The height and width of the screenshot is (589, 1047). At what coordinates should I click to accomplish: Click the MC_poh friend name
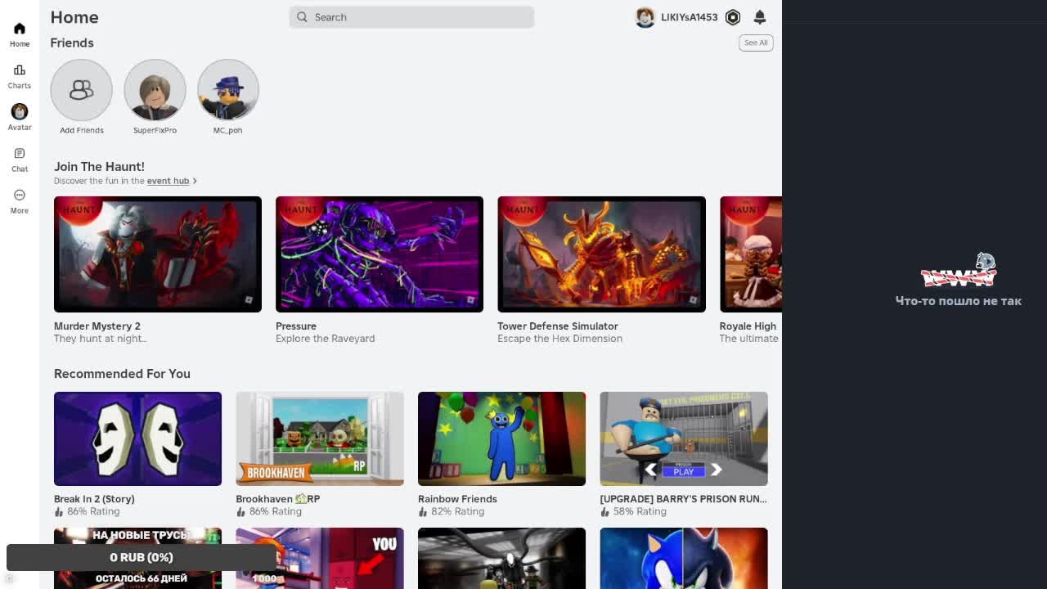228,130
